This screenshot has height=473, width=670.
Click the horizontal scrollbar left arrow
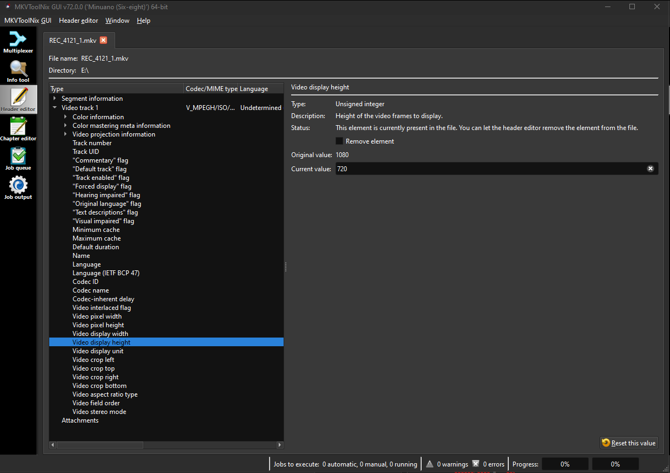coord(52,445)
